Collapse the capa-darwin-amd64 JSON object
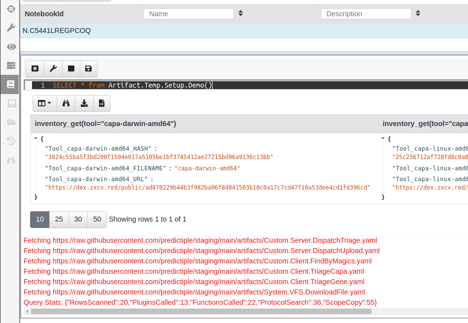 coord(35,139)
